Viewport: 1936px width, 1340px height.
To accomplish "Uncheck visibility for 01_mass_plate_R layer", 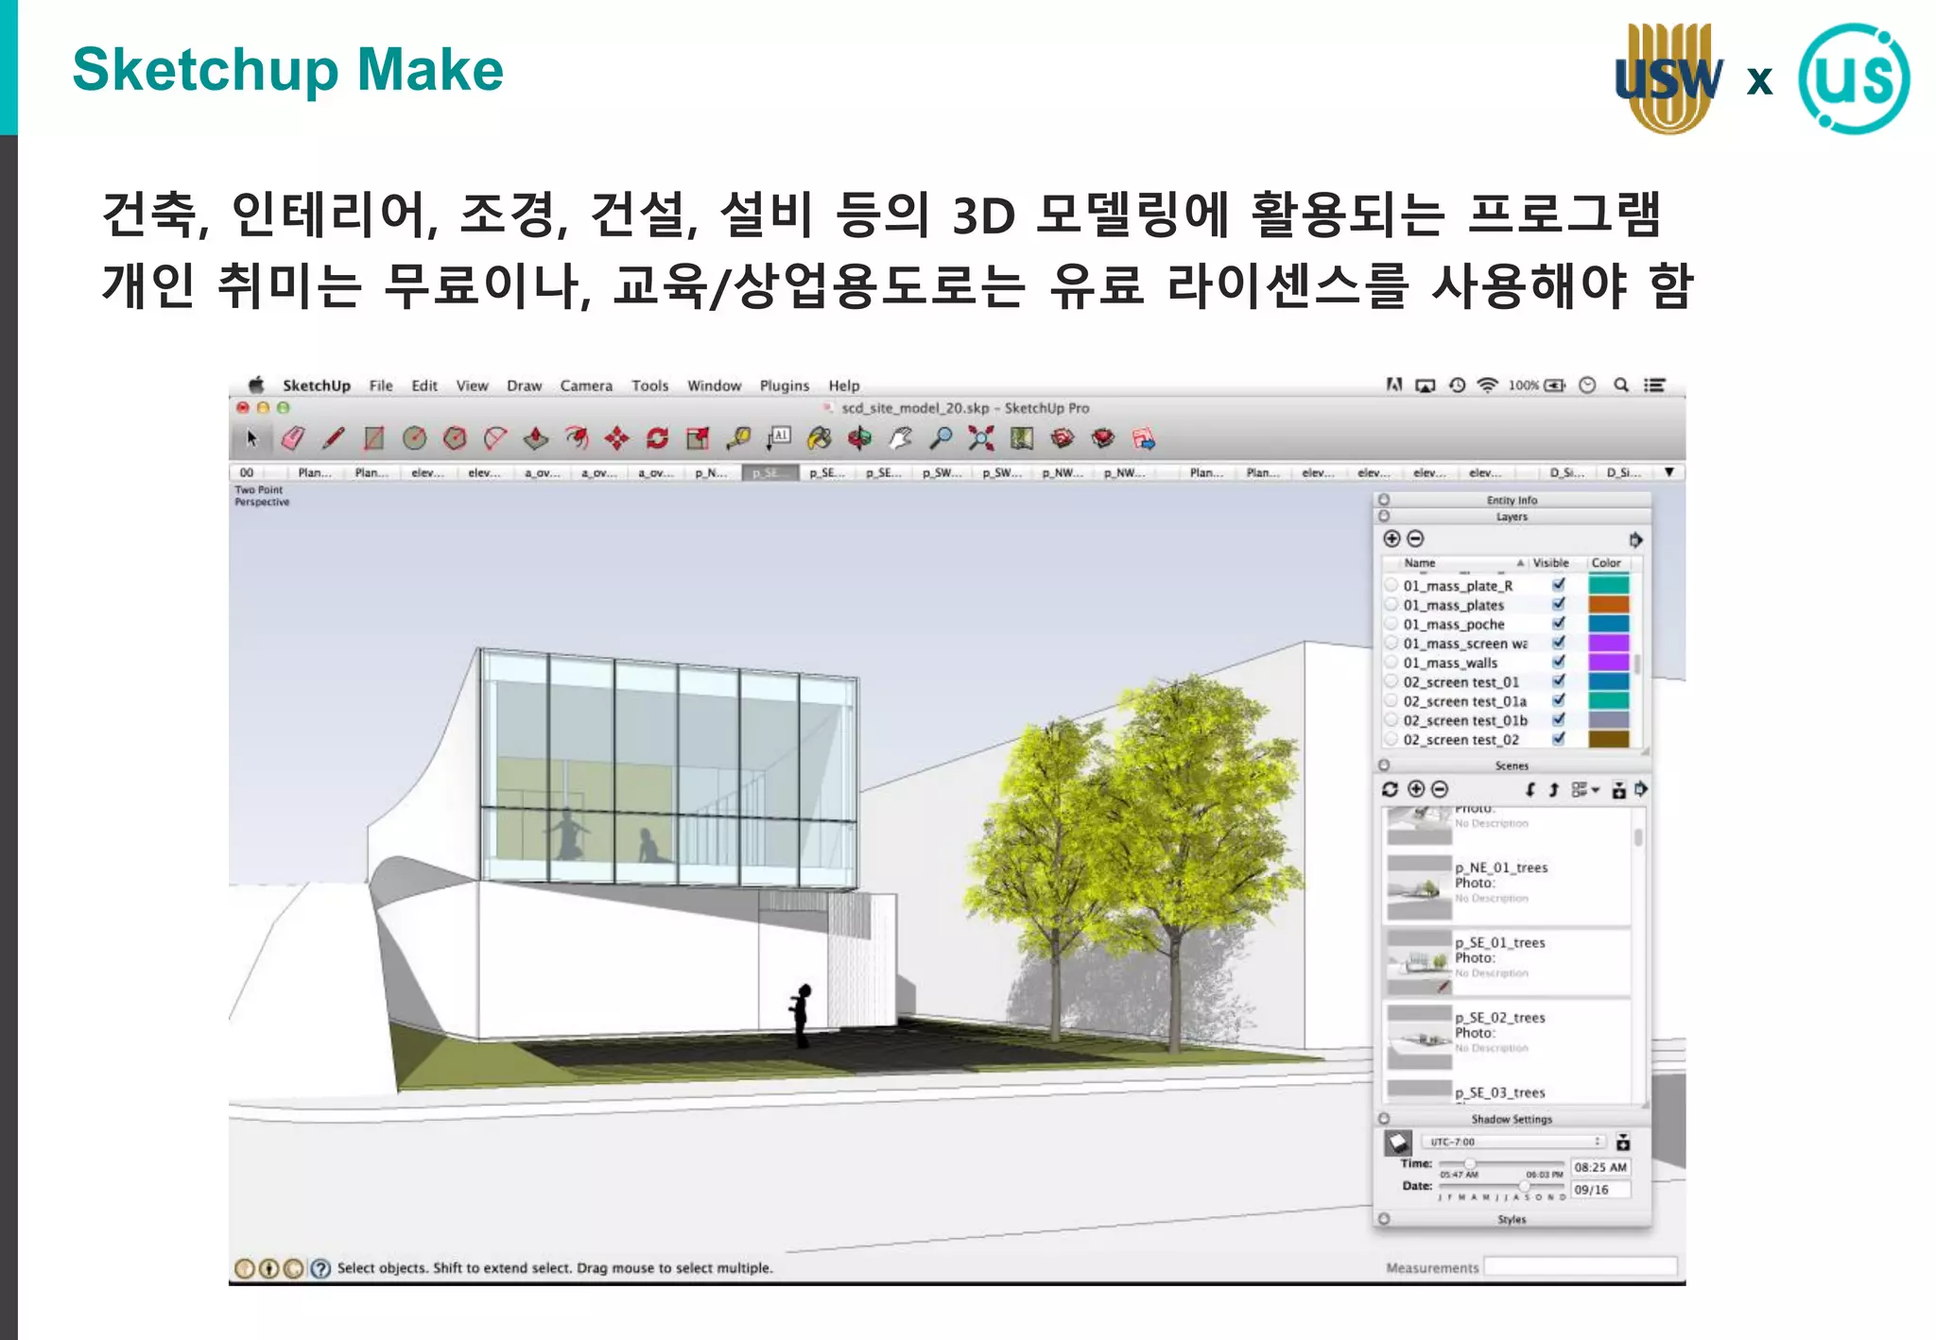I will tap(1559, 585).
